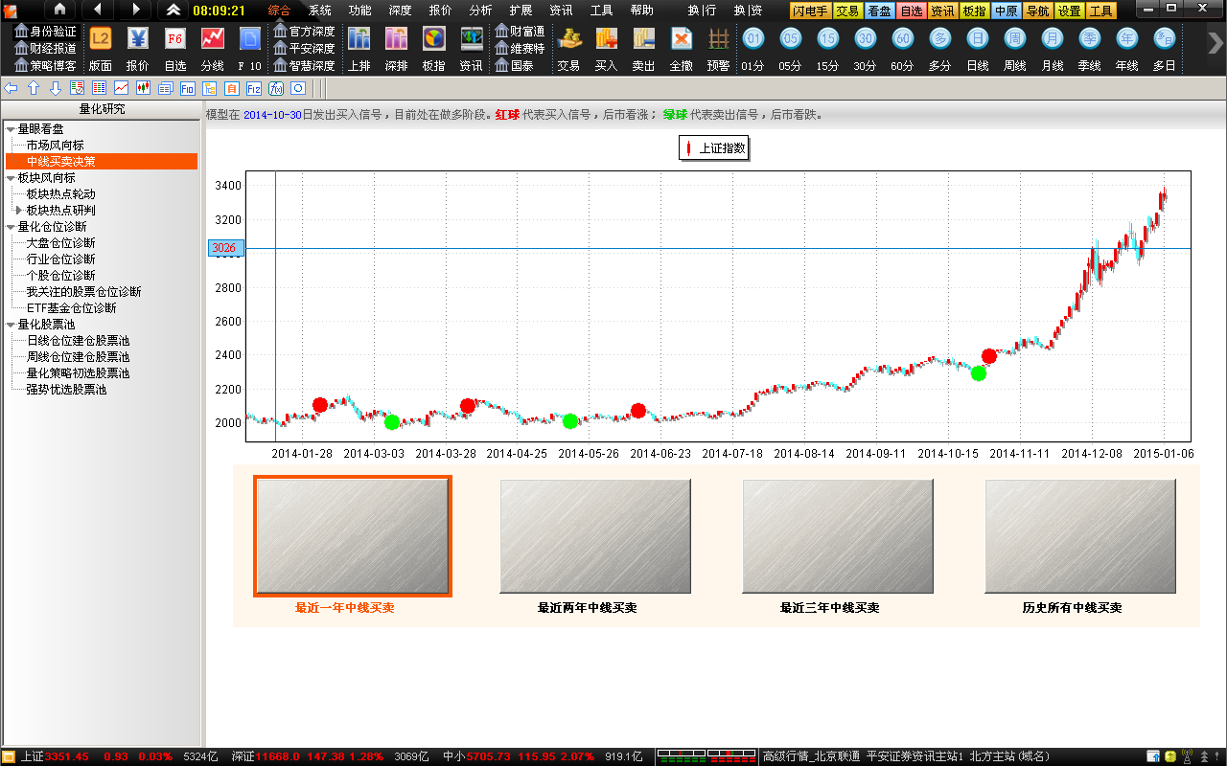Click the candlestick chart small toolbar icon
Screen dimensions: 1227x766
(144, 88)
